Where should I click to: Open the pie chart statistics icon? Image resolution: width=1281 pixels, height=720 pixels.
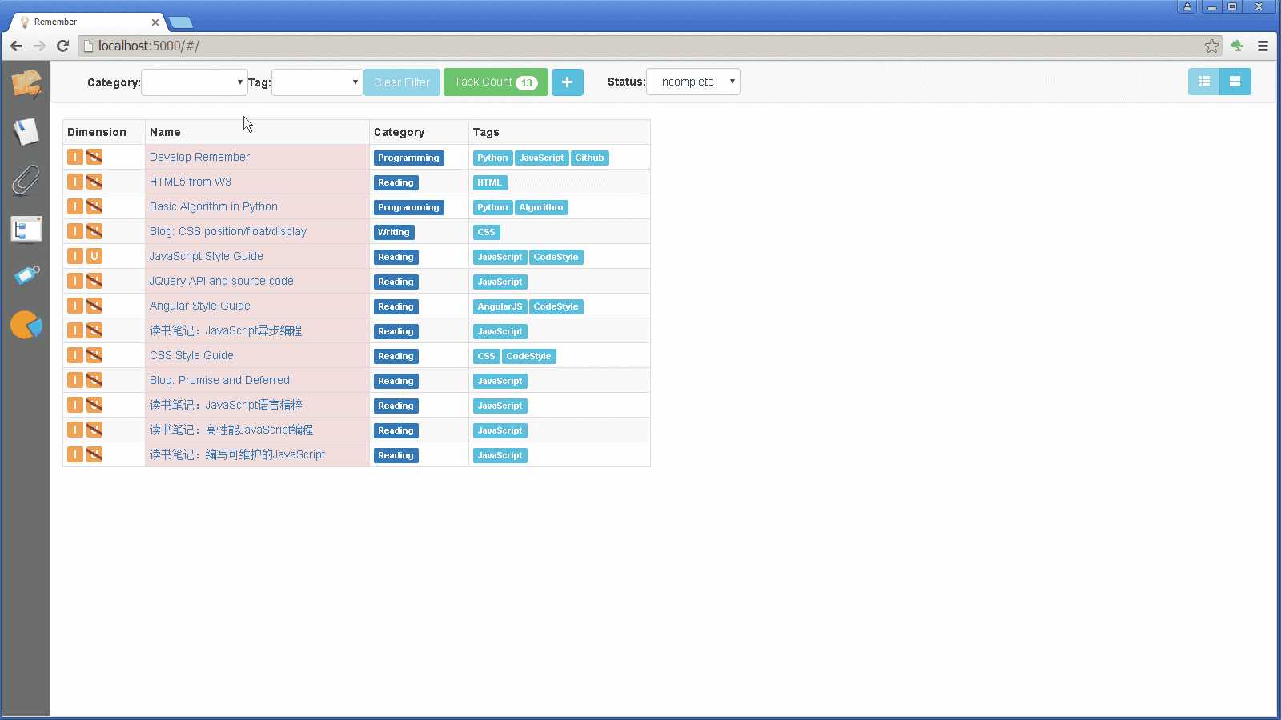point(26,325)
